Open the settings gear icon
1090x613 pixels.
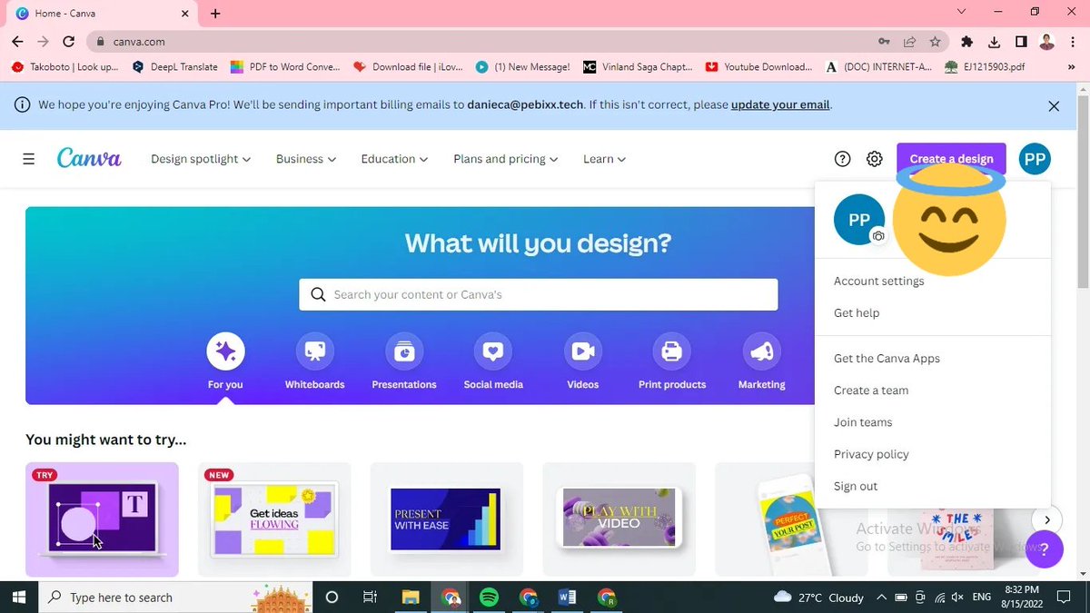(x=874, y=159)
